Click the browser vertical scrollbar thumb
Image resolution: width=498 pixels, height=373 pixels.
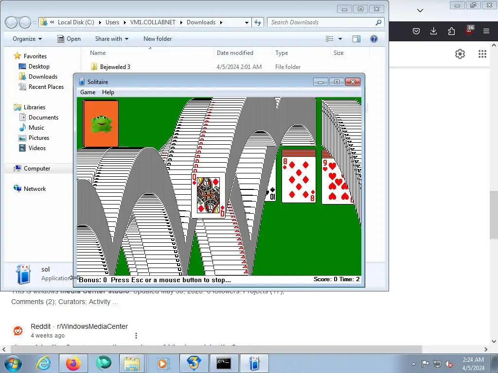coord(494,215)
